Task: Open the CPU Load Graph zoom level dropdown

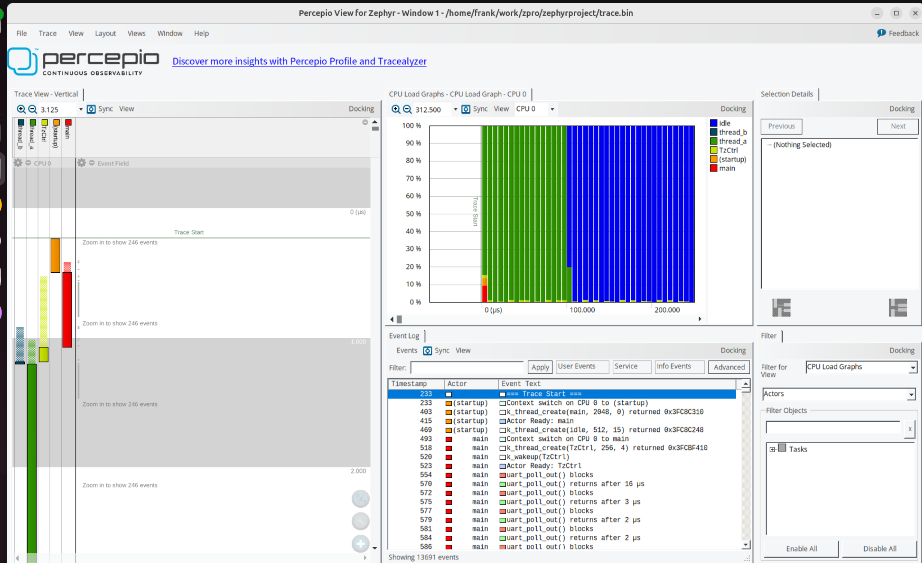Action: pos(455,110)
